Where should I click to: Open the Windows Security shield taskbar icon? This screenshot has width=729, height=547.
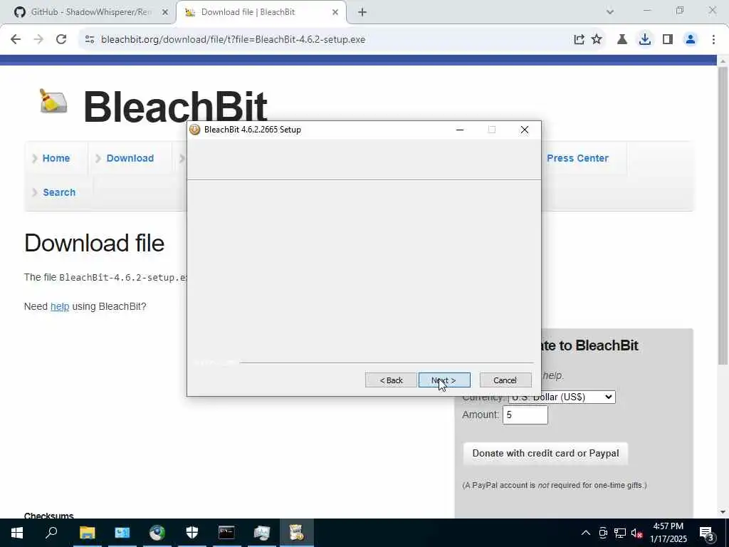click(192, 533)
